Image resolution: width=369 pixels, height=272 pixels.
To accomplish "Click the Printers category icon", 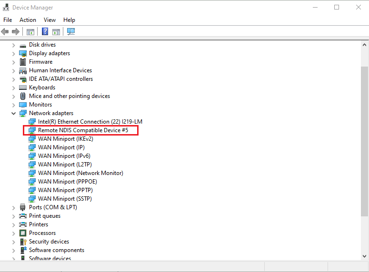I will click(x=23, y=224).
